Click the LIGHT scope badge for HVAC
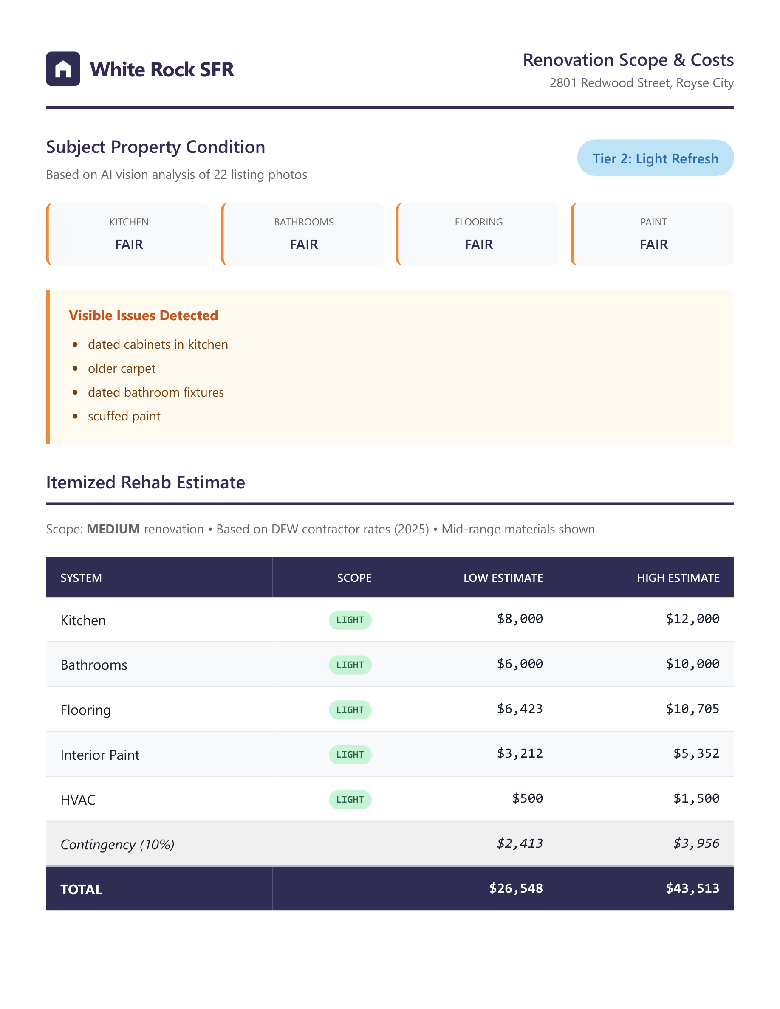Screen dimensions: 780x1009 350,799
